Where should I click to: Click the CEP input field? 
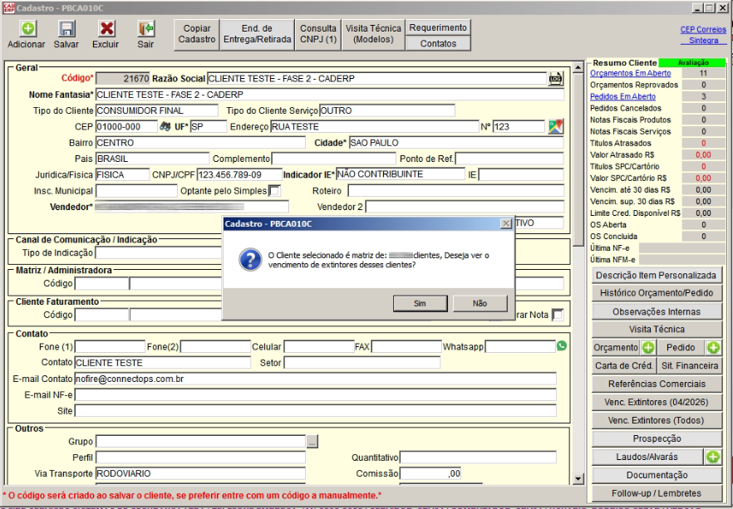point(126,126)
